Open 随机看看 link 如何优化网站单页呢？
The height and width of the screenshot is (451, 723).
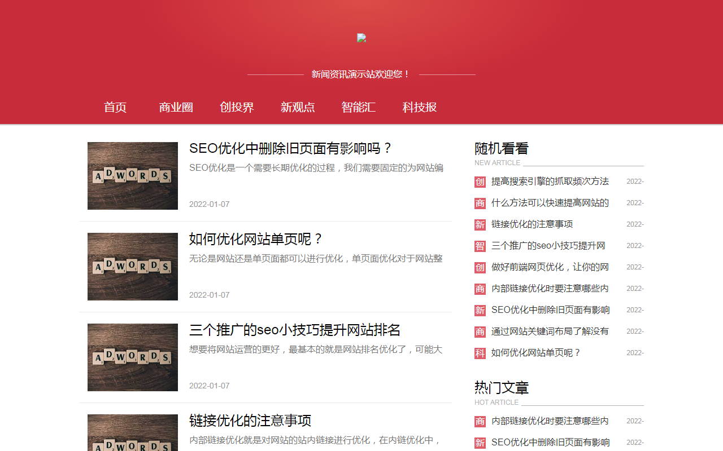[x=536, y=353]
